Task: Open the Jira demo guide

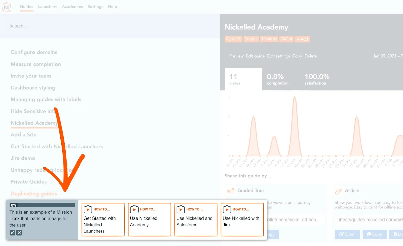Action: [23, 158]
